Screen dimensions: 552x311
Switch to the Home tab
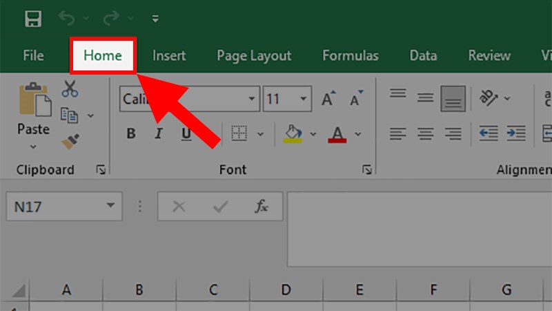point(103,55)
